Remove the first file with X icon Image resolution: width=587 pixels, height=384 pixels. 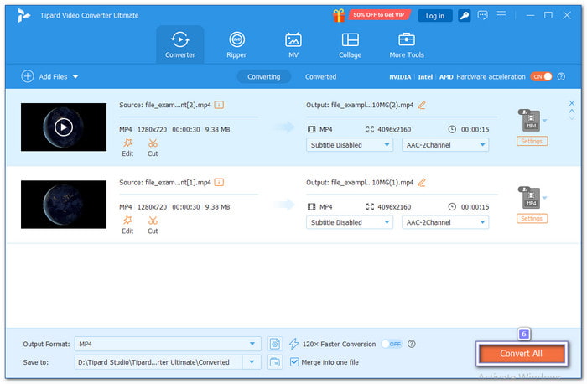pos(572,103)
